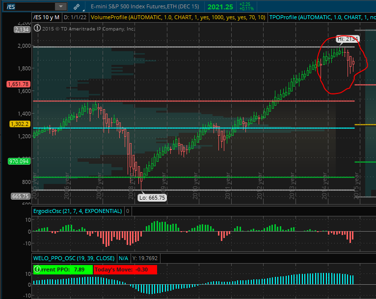The width and height of the screenshot is (376, 299).
Task: Open the WELO_PPO_OSC study label
Action: [x=74, y=258]
